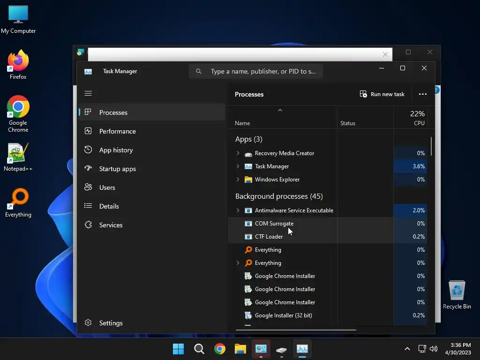Expand Recovery Media Creator process
This screenshot has width=480, height=360.
coord(238,153)
